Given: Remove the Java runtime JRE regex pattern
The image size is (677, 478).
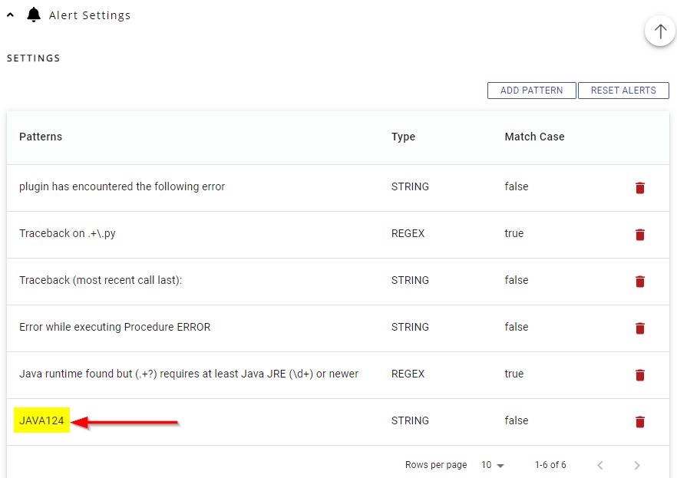Looking at the screenshot, I should 639,375.
